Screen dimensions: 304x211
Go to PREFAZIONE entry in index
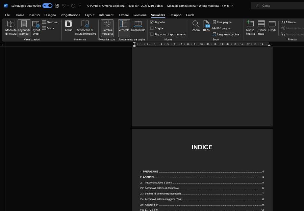click(150, 172)
